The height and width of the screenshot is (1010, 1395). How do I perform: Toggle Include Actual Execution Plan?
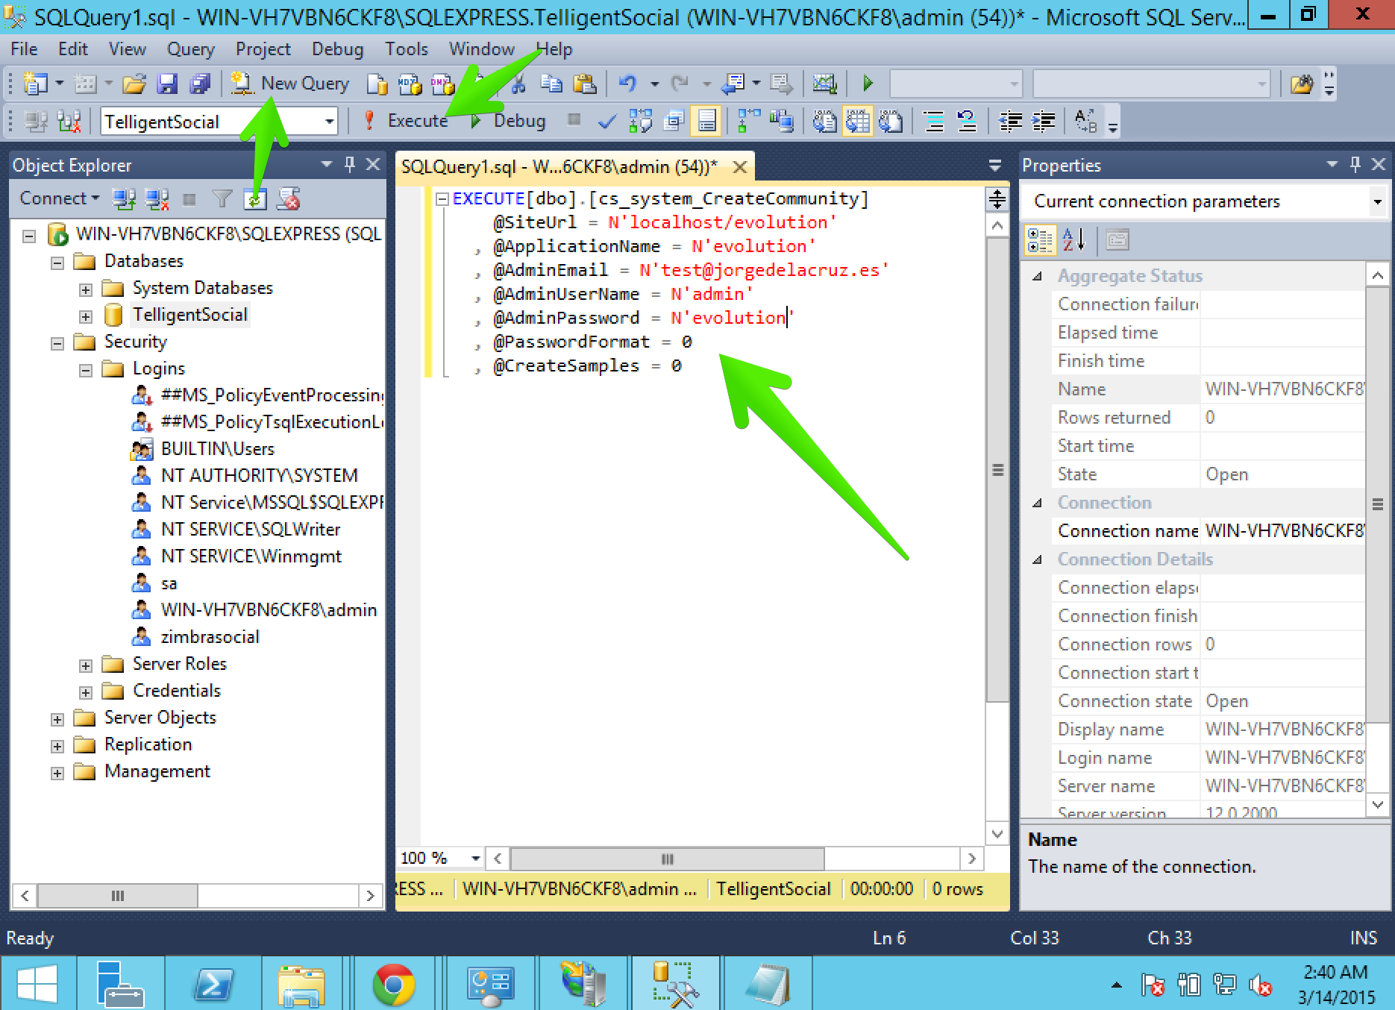(x=748, y=121)
